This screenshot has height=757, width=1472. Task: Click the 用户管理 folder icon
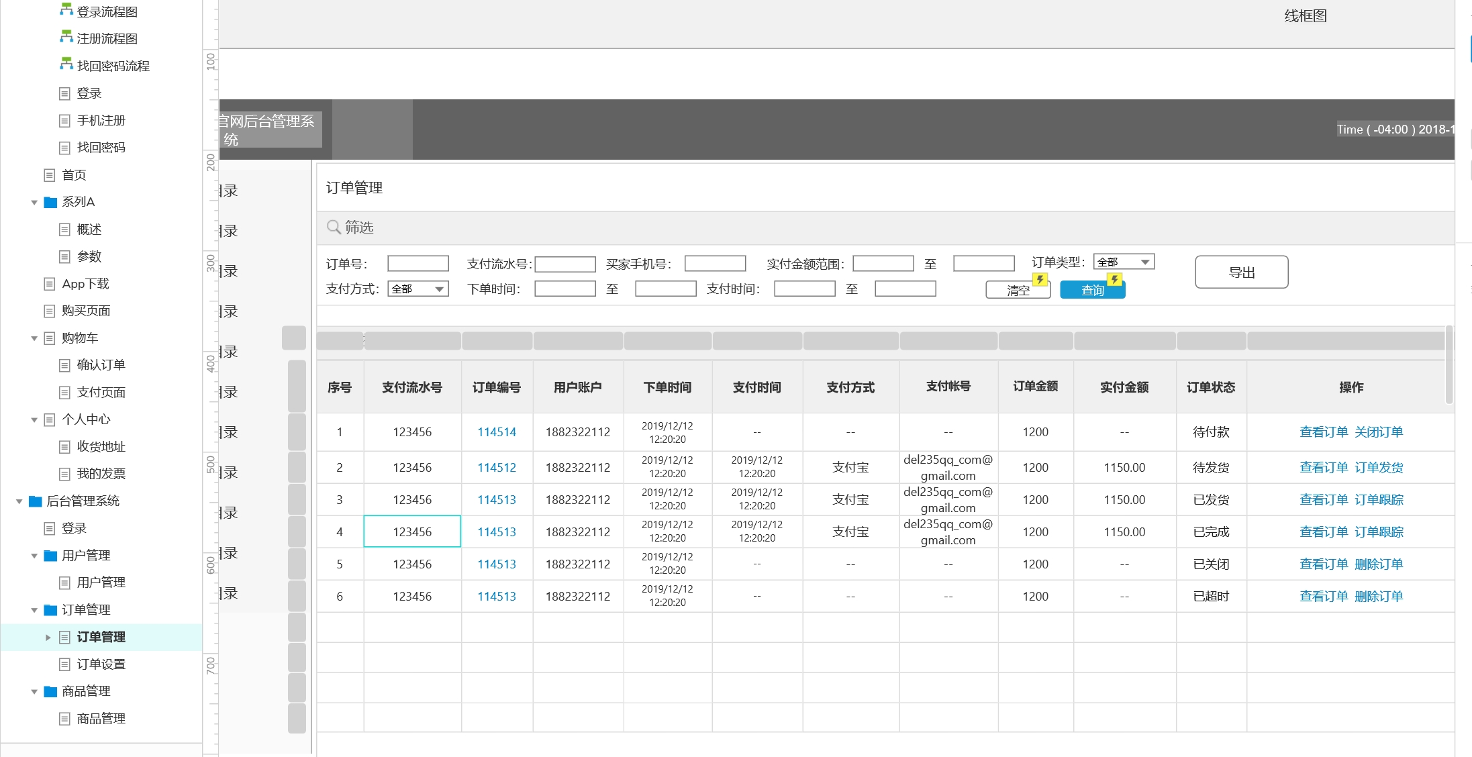point(50,556)
